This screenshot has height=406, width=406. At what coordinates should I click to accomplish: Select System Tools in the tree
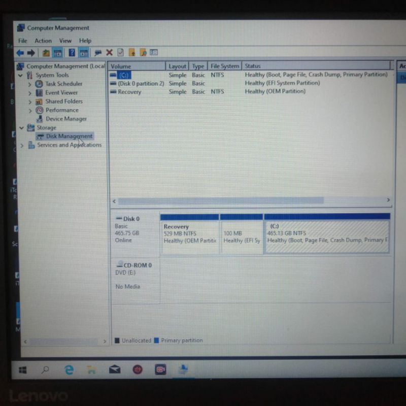(x=52, y=75)
